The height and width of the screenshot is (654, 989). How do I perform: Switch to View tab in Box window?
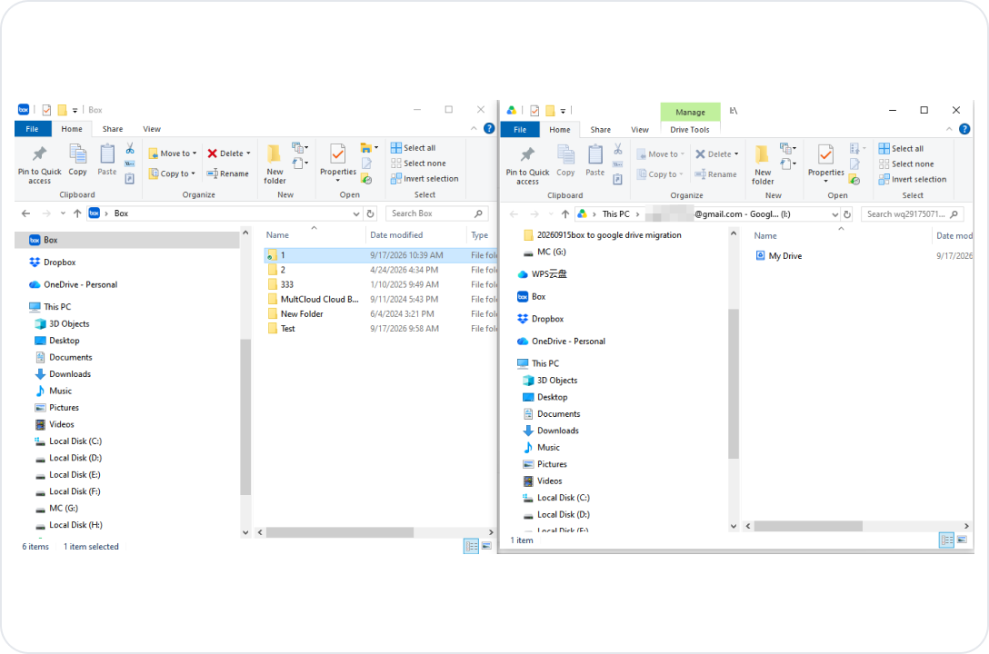point(152,129)
